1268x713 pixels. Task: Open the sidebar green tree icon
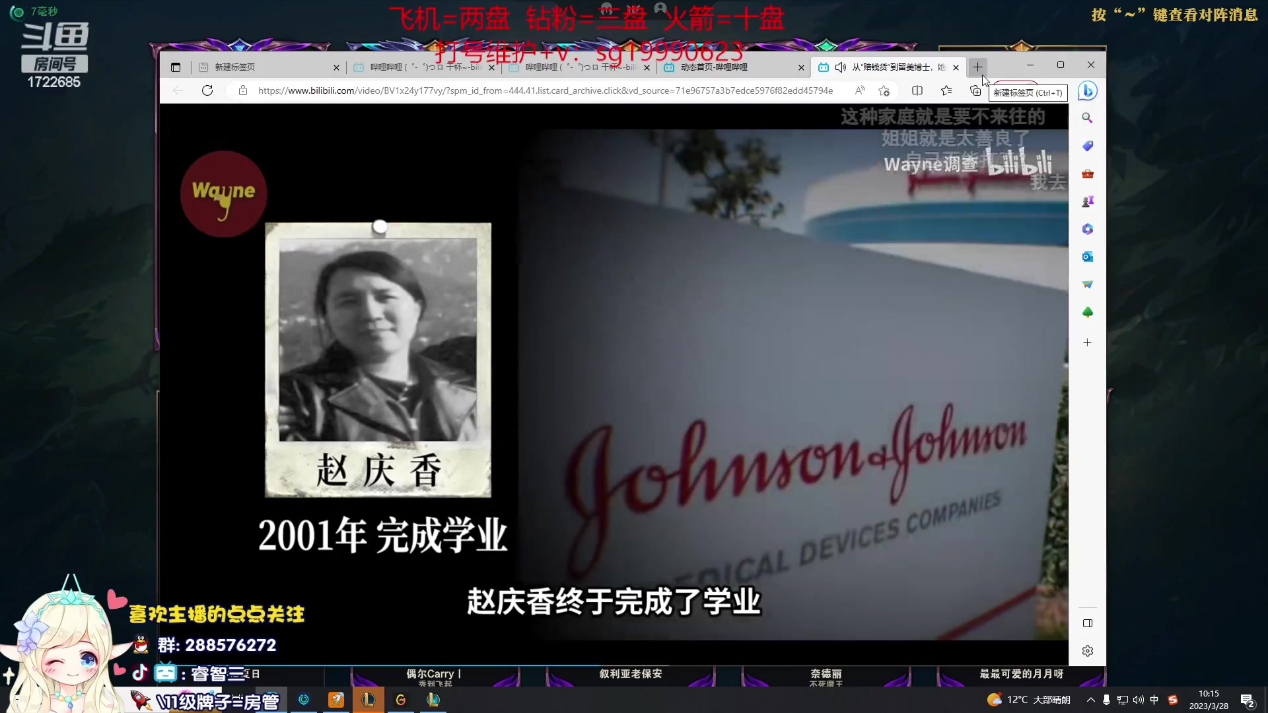[x=1087, y=312]
